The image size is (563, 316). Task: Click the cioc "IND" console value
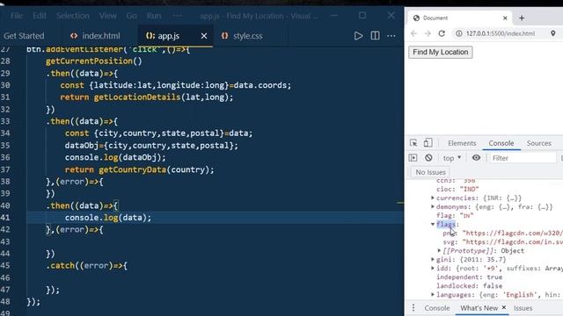[469, 190]
